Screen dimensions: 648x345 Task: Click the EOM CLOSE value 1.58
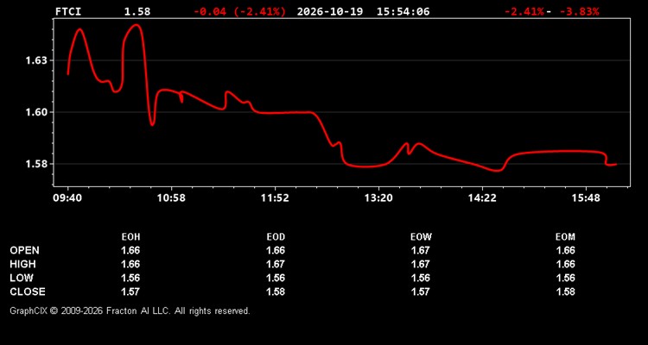click(565, 292)
